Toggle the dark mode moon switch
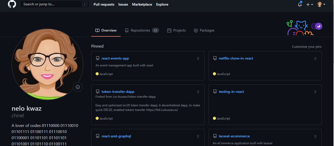Image resolution: width=334 pixels, height=146 pixels. 316,26
